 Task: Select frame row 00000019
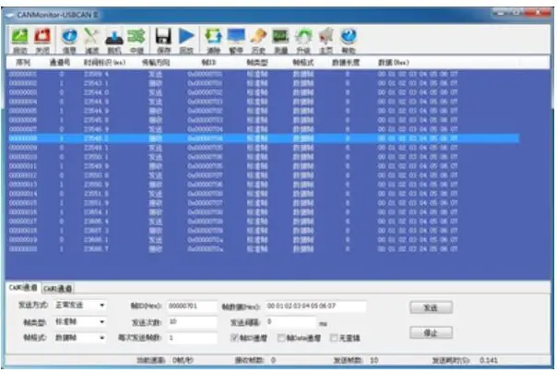263,240
